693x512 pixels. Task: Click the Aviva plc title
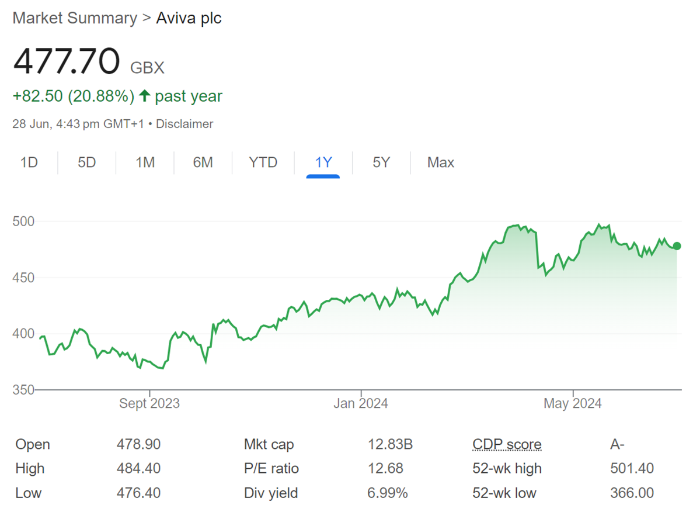coord(189,18)
